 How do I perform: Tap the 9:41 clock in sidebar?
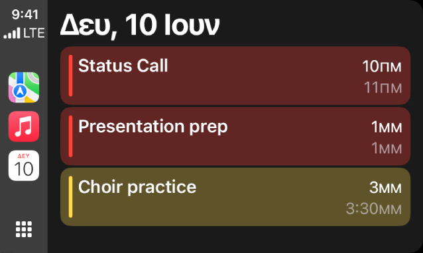[x=25, y=15]
